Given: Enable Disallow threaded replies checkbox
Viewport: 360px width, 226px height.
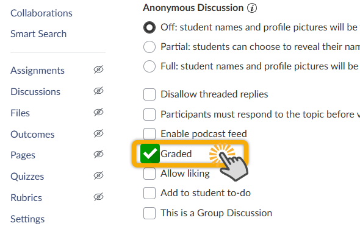Looking at the screenshot, I should pyautogui.click(x=149, y=94).
